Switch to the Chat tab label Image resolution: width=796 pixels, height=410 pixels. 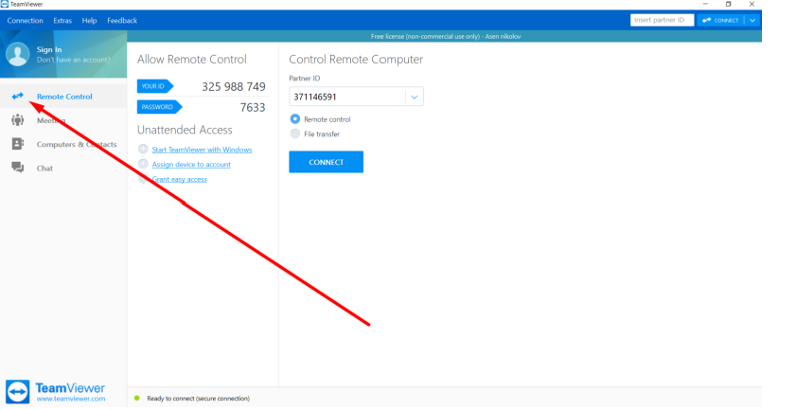click(x=44, y=169)
